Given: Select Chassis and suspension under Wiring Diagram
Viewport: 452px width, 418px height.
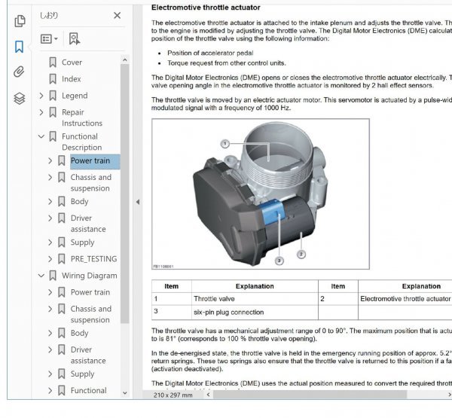Looking at the screenshot, I should pyautogui.click(x=91, y=315).
